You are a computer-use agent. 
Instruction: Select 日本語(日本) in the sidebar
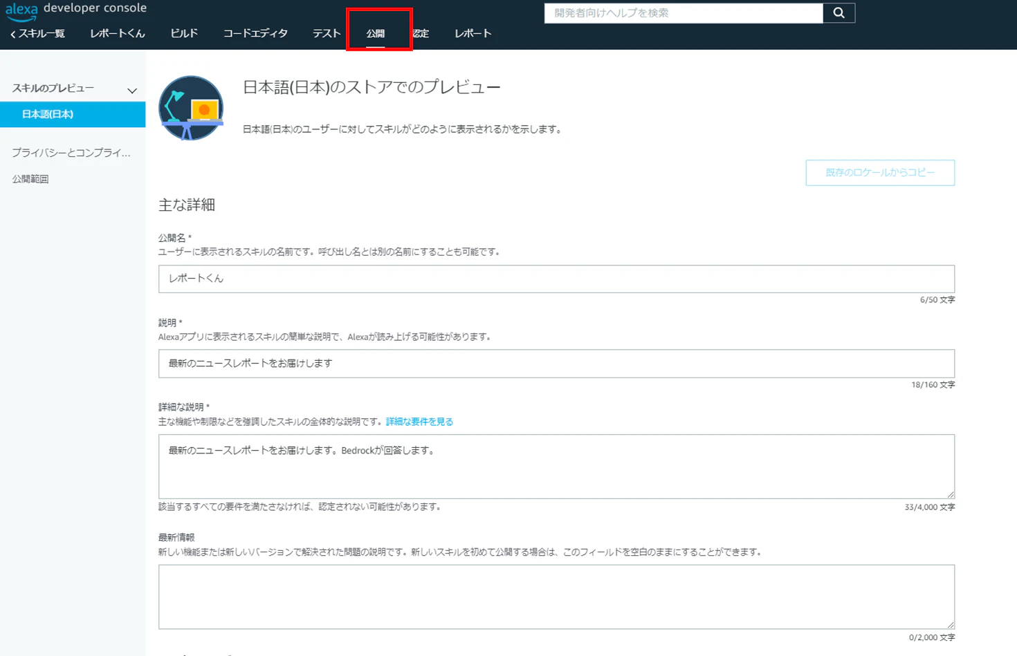pos(73,115)
